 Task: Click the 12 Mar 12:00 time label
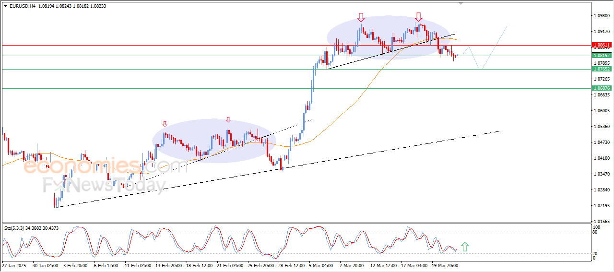(x=384, y=265)
